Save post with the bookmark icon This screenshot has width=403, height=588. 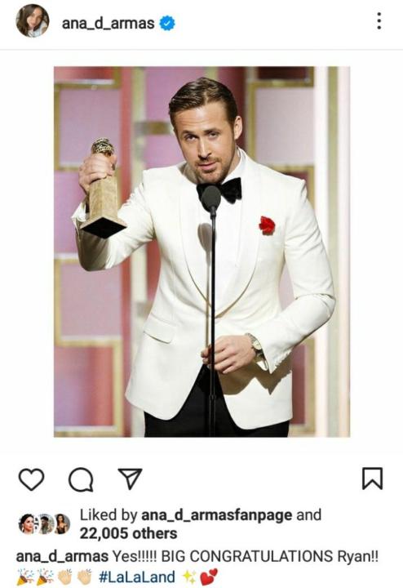coord(372,478)
